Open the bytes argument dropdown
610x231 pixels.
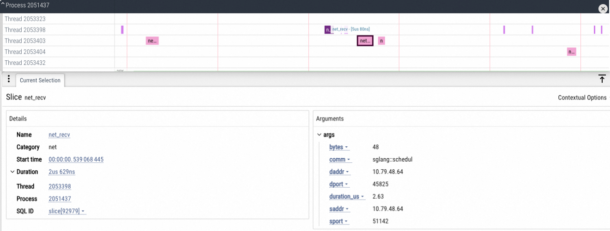click(339, 147)
